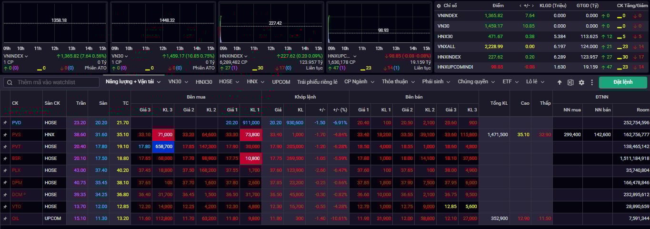Image resolution: width=650 pixels, height=229 pixels.
Task: Expand the CP Ngành dropdown
Action: tap(359, 82)
